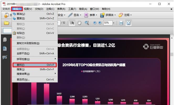The height and width of the screenshot is (105, 174).
Task: Open the zoom percentage dropdown arrow
Action: point(114,23)
